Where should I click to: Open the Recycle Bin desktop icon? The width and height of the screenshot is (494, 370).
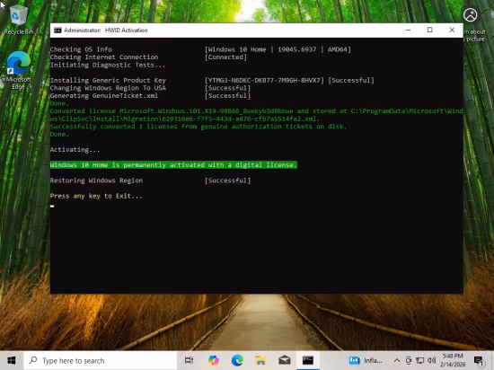coord(18,20)
